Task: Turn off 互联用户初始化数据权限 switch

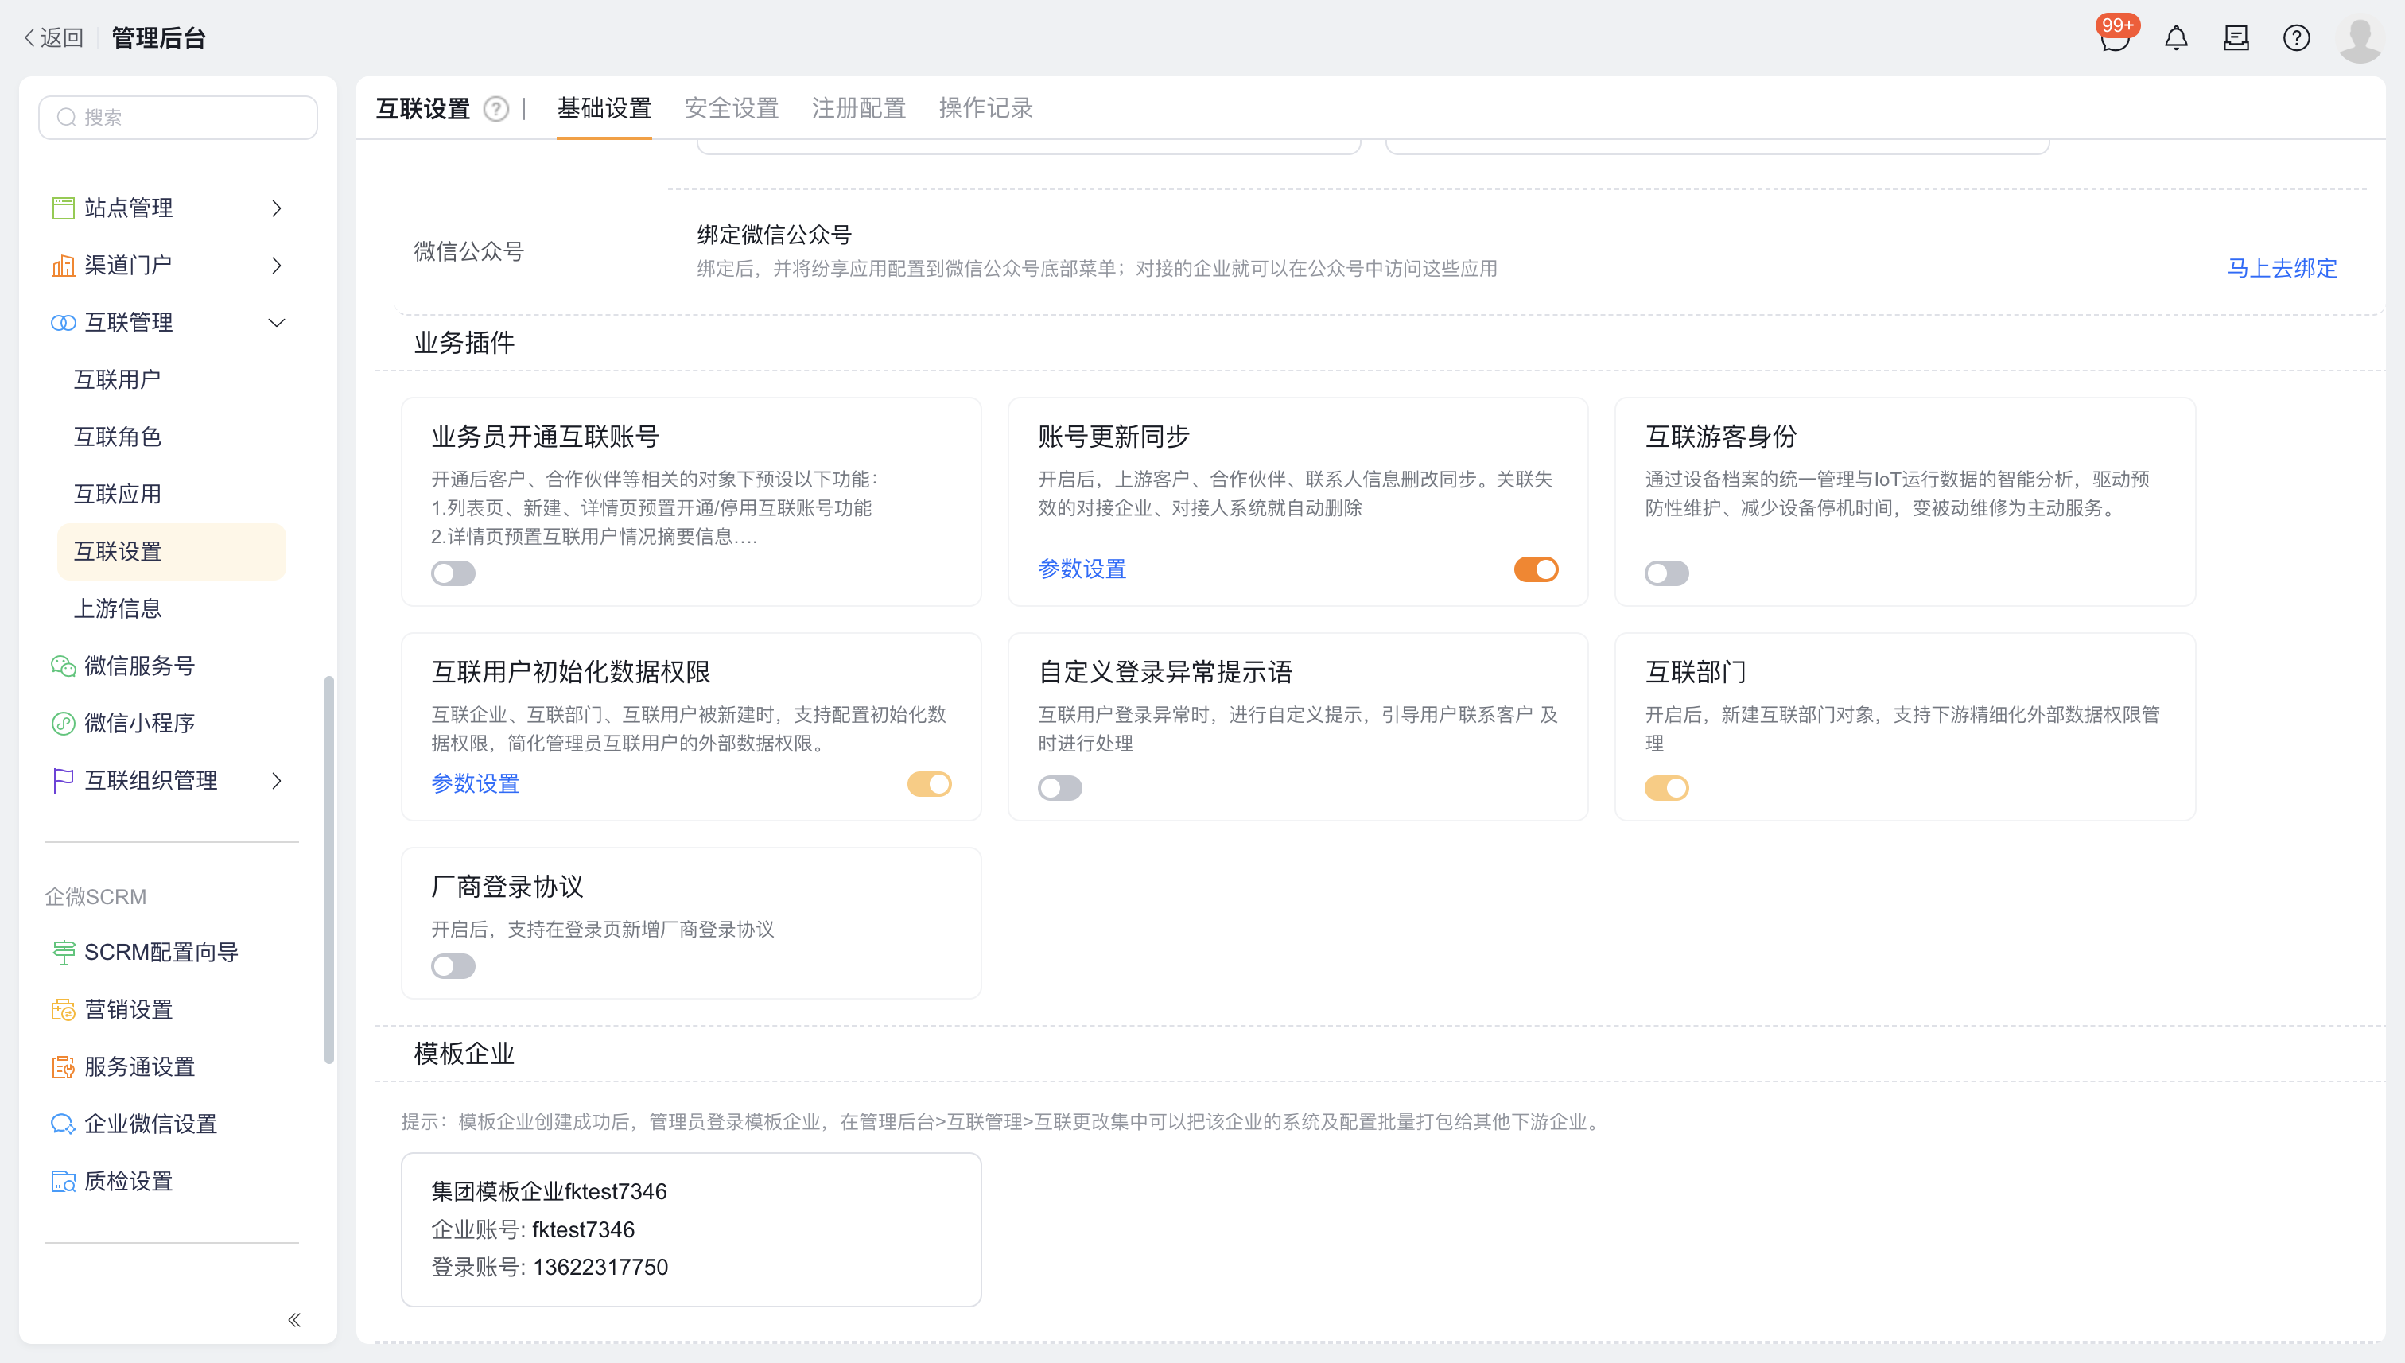Action: point(929,783)
